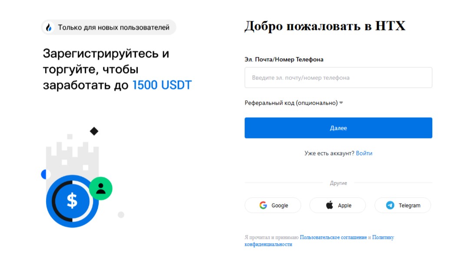Screen dimensions: 464x261
Task: Click the blue 1500 USDT text
Action: tap(162, 85)
